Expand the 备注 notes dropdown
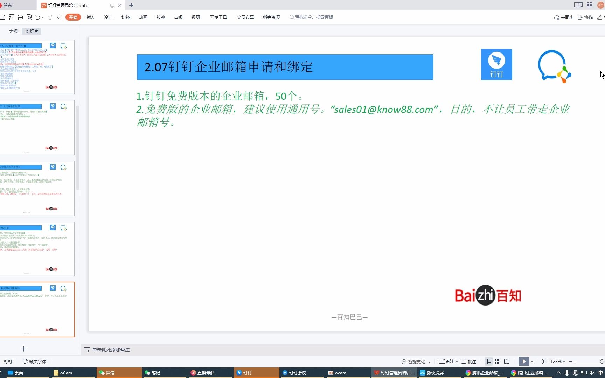Screen dimensions: 605x378 coord(457,361)
